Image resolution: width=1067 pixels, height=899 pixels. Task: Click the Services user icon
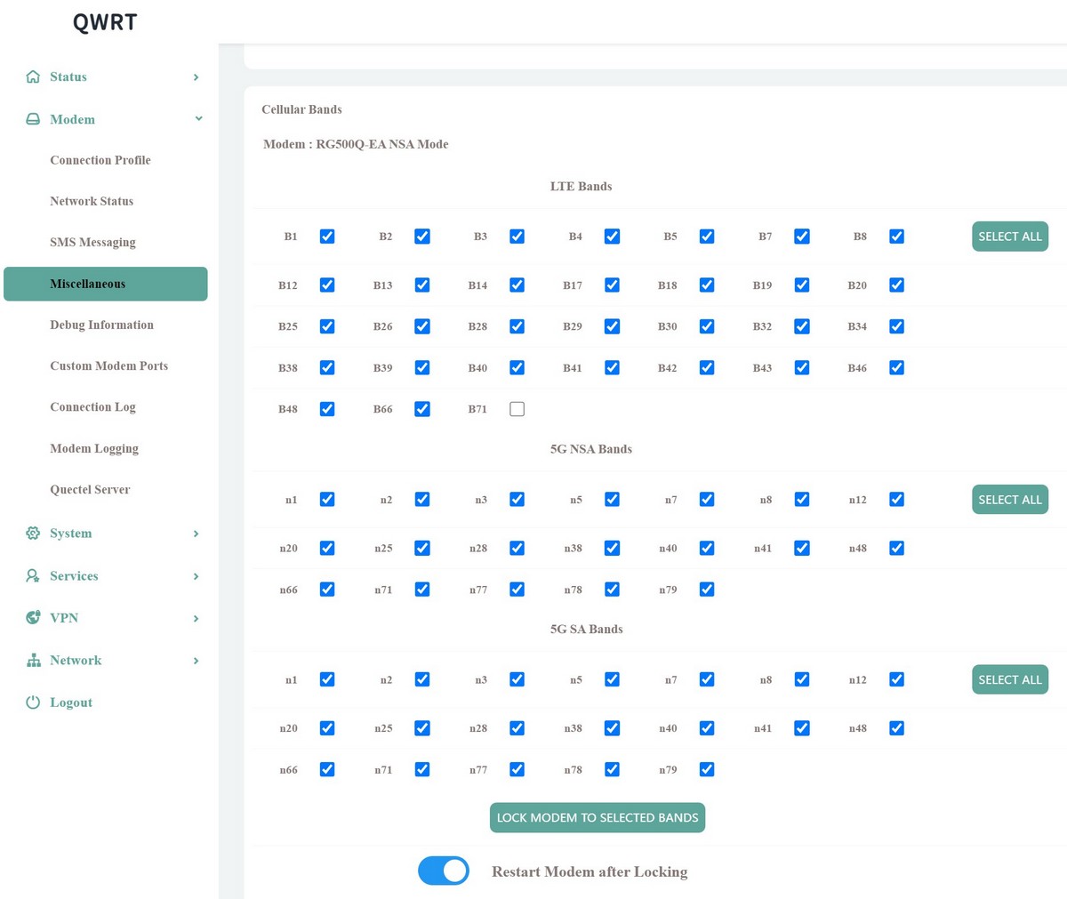point(33,576)
